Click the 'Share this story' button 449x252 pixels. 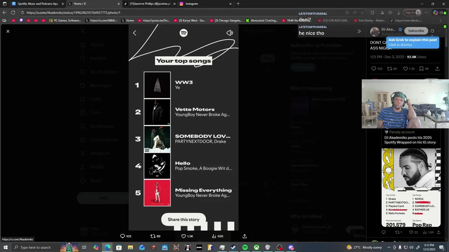[x=183, y=219]
